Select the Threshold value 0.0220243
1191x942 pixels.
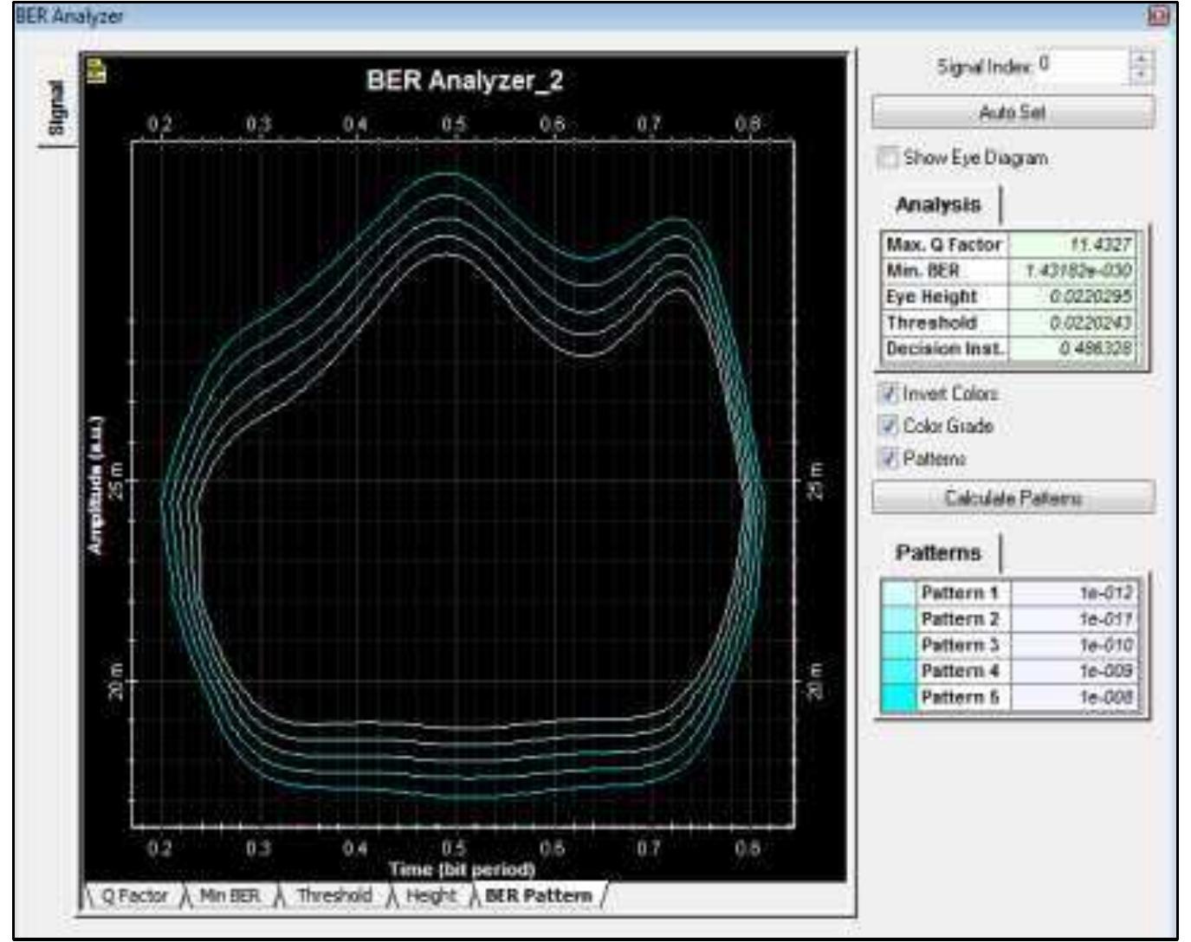[1072, 323]
